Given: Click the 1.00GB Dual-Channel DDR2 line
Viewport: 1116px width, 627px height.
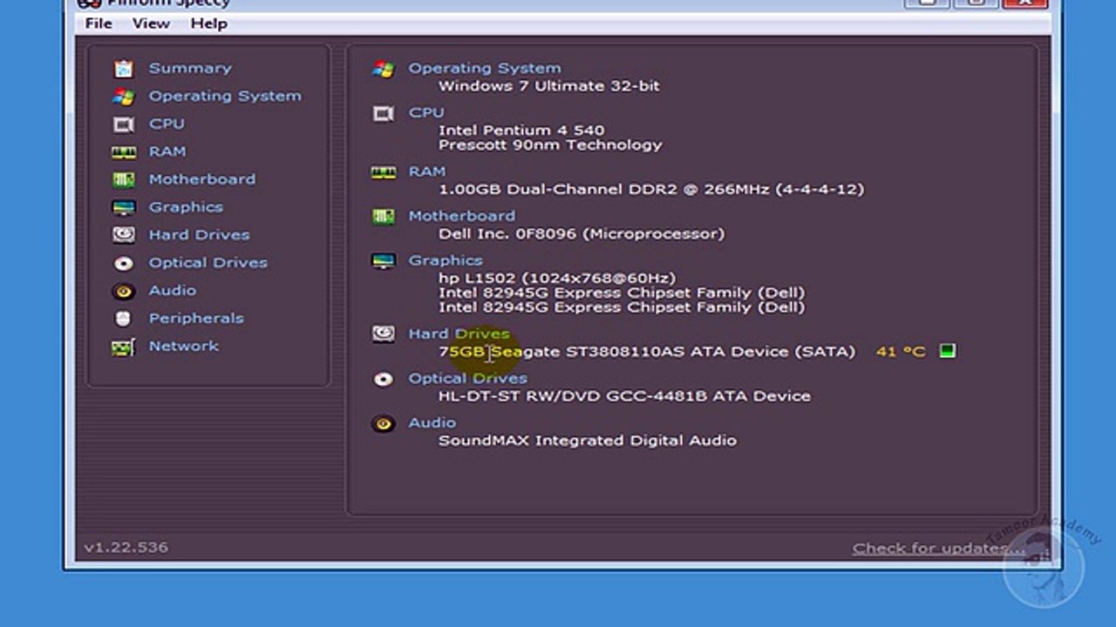Looking at the screenshot, I should pyautogui.click(x=651, y=189).
